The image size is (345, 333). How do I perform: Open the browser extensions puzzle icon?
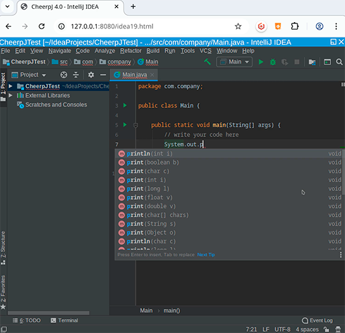click(295, 27)
